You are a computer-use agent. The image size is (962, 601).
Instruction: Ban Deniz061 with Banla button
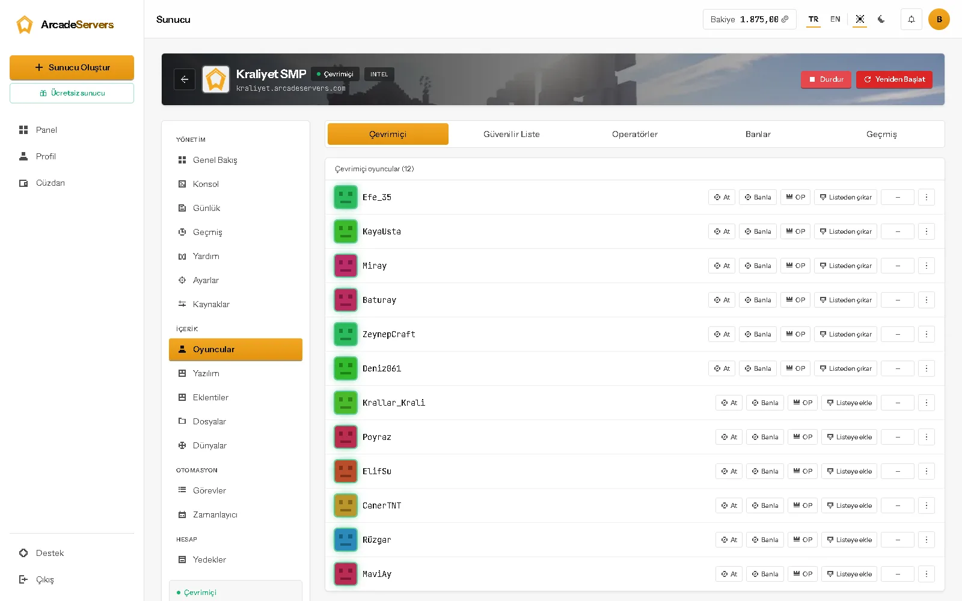pyautogui.click(x=758, y=368)
